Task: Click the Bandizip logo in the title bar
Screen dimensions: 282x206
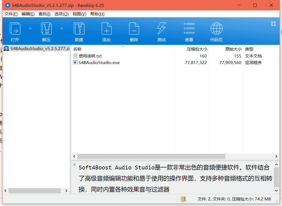Action: [7, 6]
